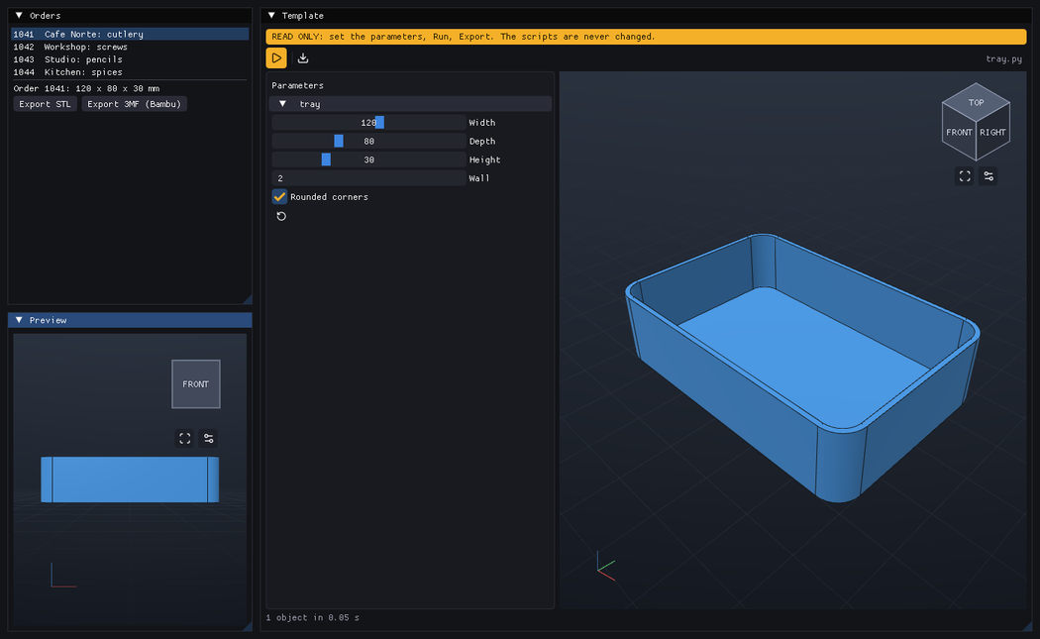Click the FRONT view cube in Preview panel

click(x=196, y=384)
